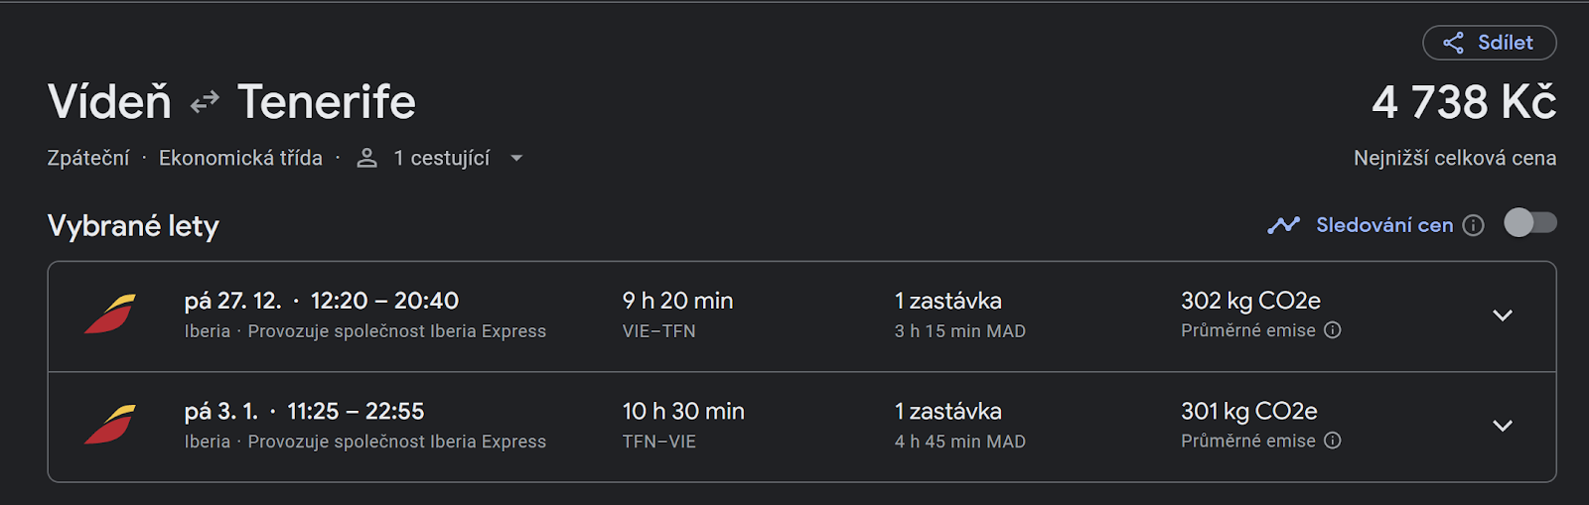The width and height of the screenshot is (1589, 505).
Task: Enable the Sledování cen price tracking switch
Action: (1529, 223)
